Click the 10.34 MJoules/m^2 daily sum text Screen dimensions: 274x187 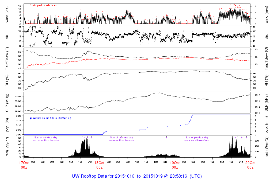[45, 141]
